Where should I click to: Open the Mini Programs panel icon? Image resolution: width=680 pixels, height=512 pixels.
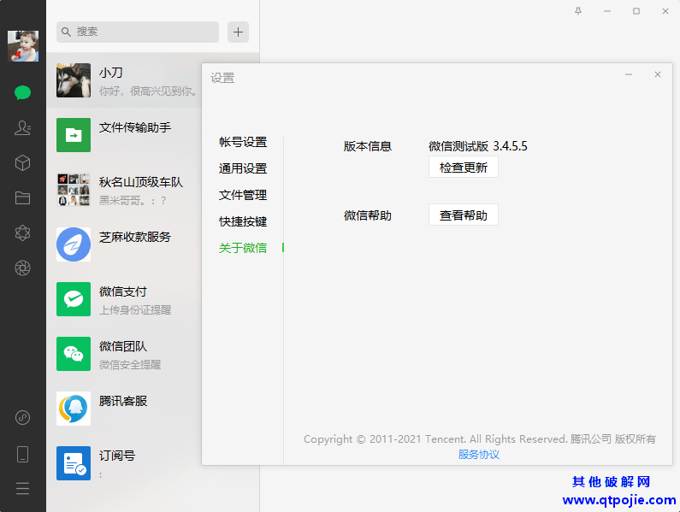(22, 417)
